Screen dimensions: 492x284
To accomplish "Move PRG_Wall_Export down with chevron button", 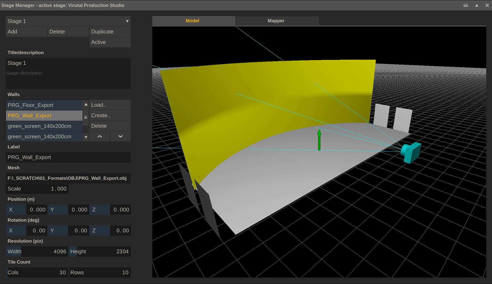I will (x=120, y=136).
